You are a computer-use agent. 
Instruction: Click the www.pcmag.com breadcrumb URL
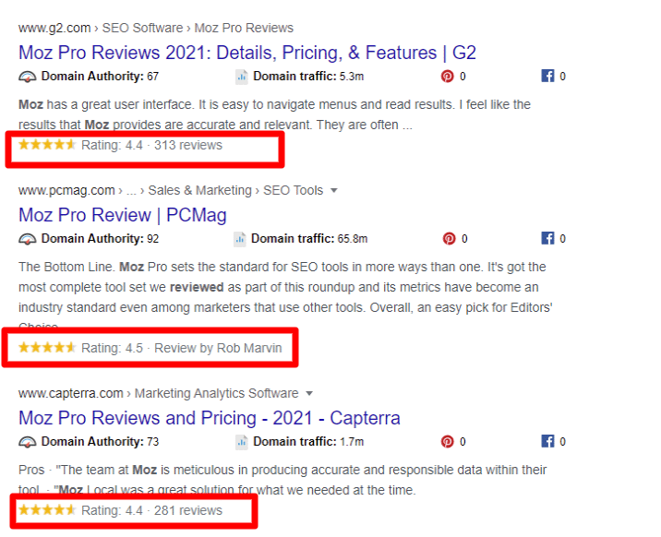[66, 190]
